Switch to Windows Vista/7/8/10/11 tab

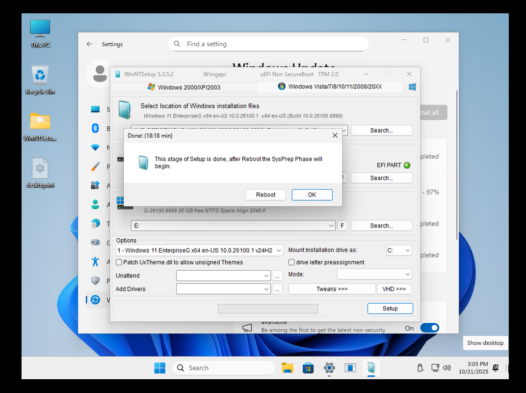coord(330,86)
